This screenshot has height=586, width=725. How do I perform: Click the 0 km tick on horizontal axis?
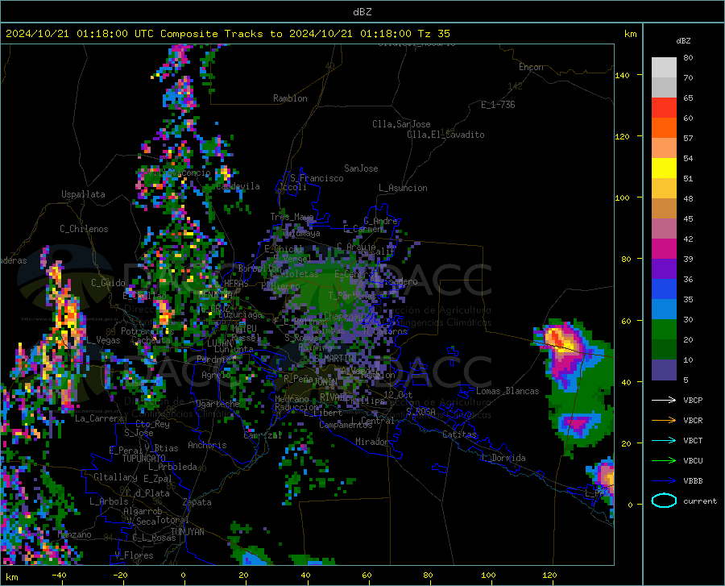click(184, 575)
